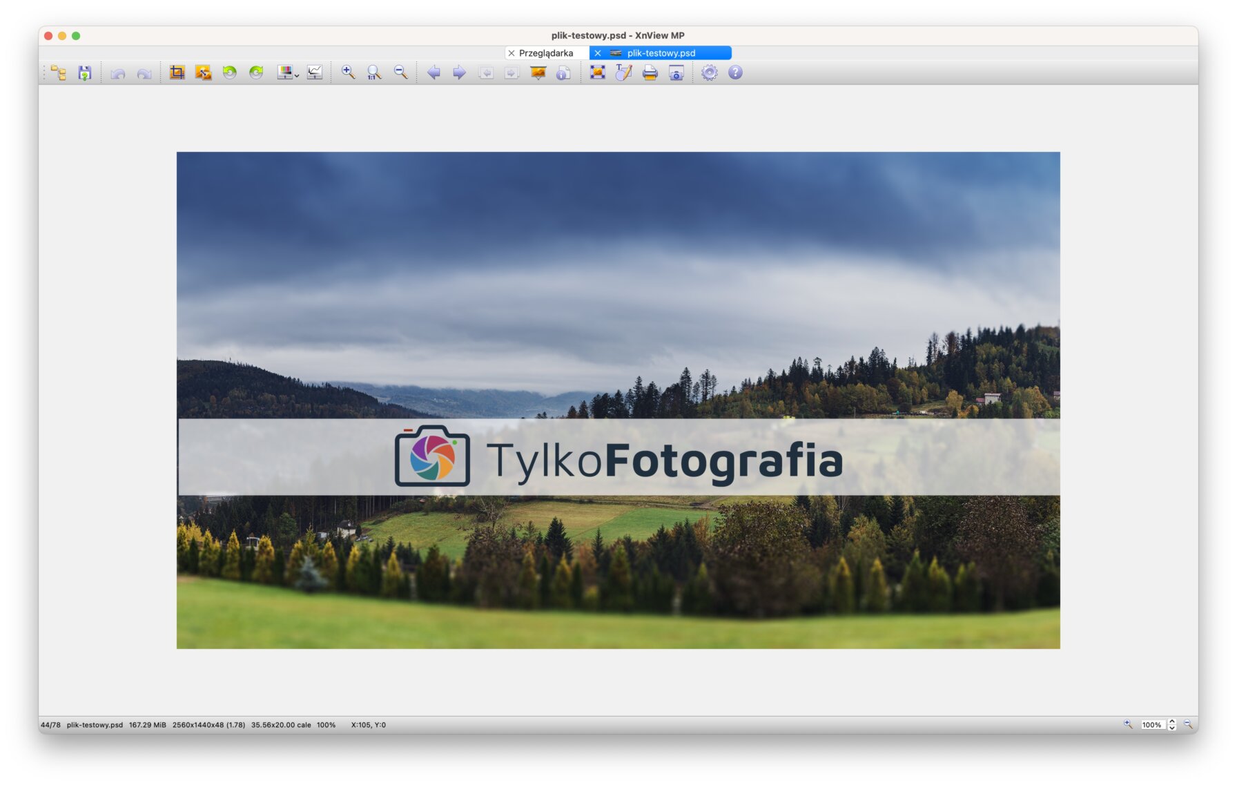Switch to the Przeglądarka tab
Screen dimensions: 1237x785
tap(546, 53)
